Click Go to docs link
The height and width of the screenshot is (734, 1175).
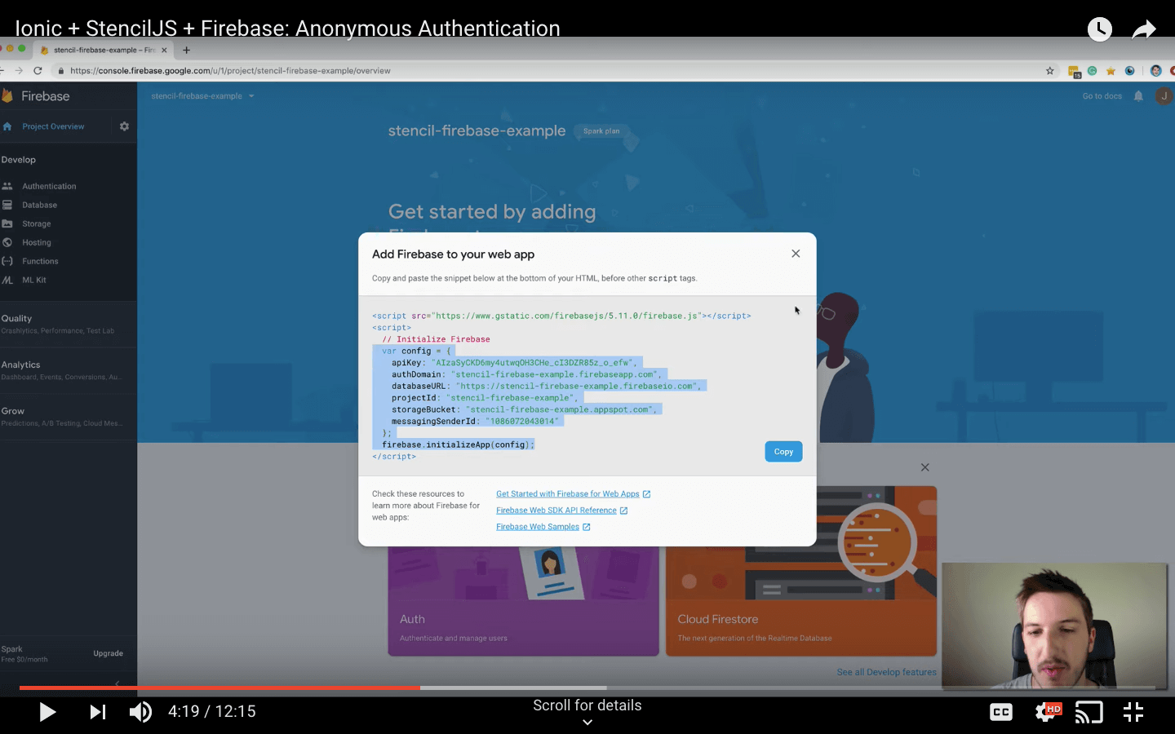[1102, 96]
